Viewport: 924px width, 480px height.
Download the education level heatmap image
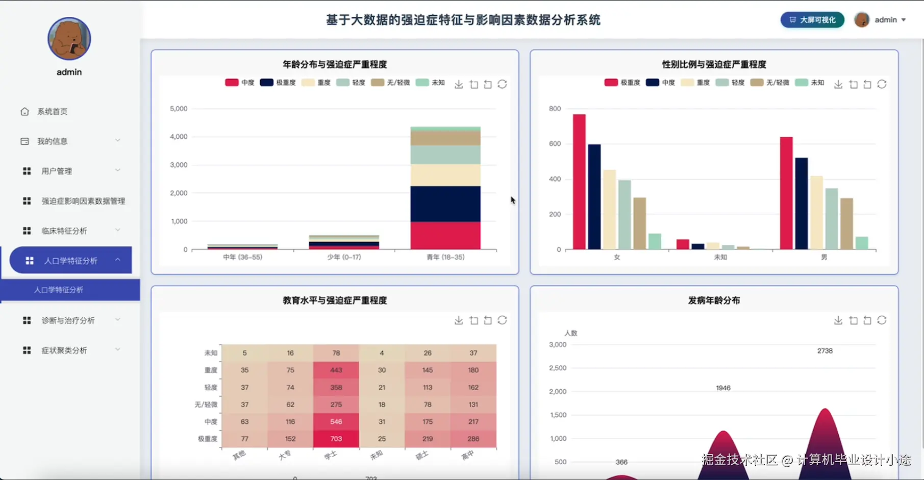tap(458, 320)
